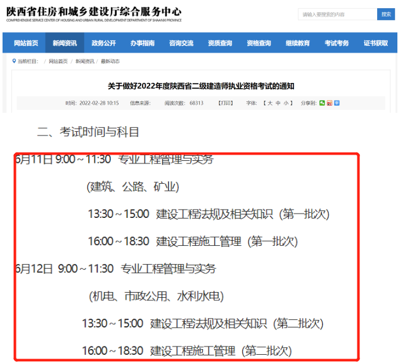
Task: Click the location pin icon in breadcrumb
Action: point(14,61)
